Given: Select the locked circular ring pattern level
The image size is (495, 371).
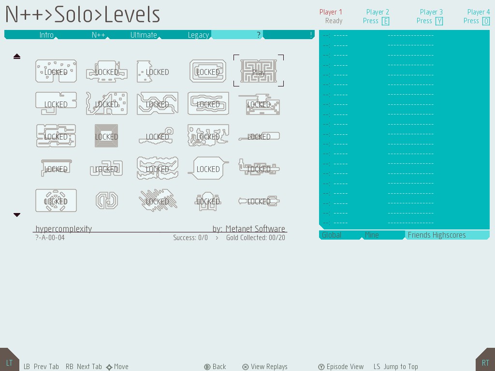Looking at the screenshot, I should pos(56,200).
